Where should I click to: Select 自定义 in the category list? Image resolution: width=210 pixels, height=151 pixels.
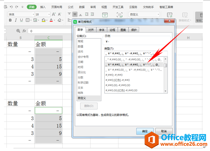tap(89, 98)
